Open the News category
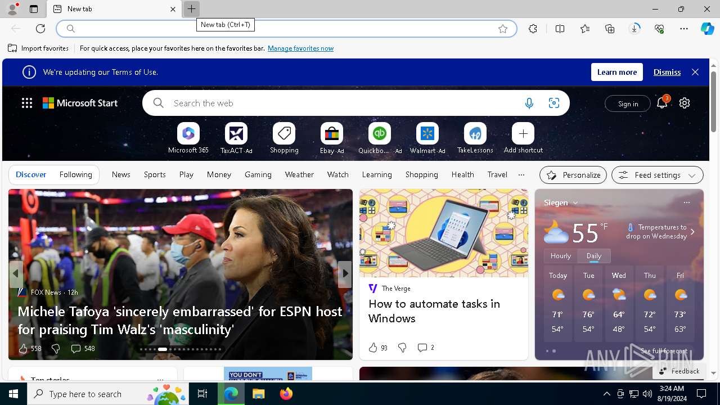The image size is (720, 405). [x=121, y=175]
